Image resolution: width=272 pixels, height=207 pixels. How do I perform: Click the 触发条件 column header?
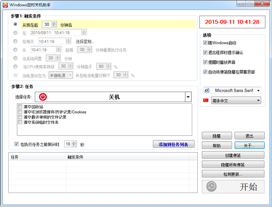click(127, 157)
